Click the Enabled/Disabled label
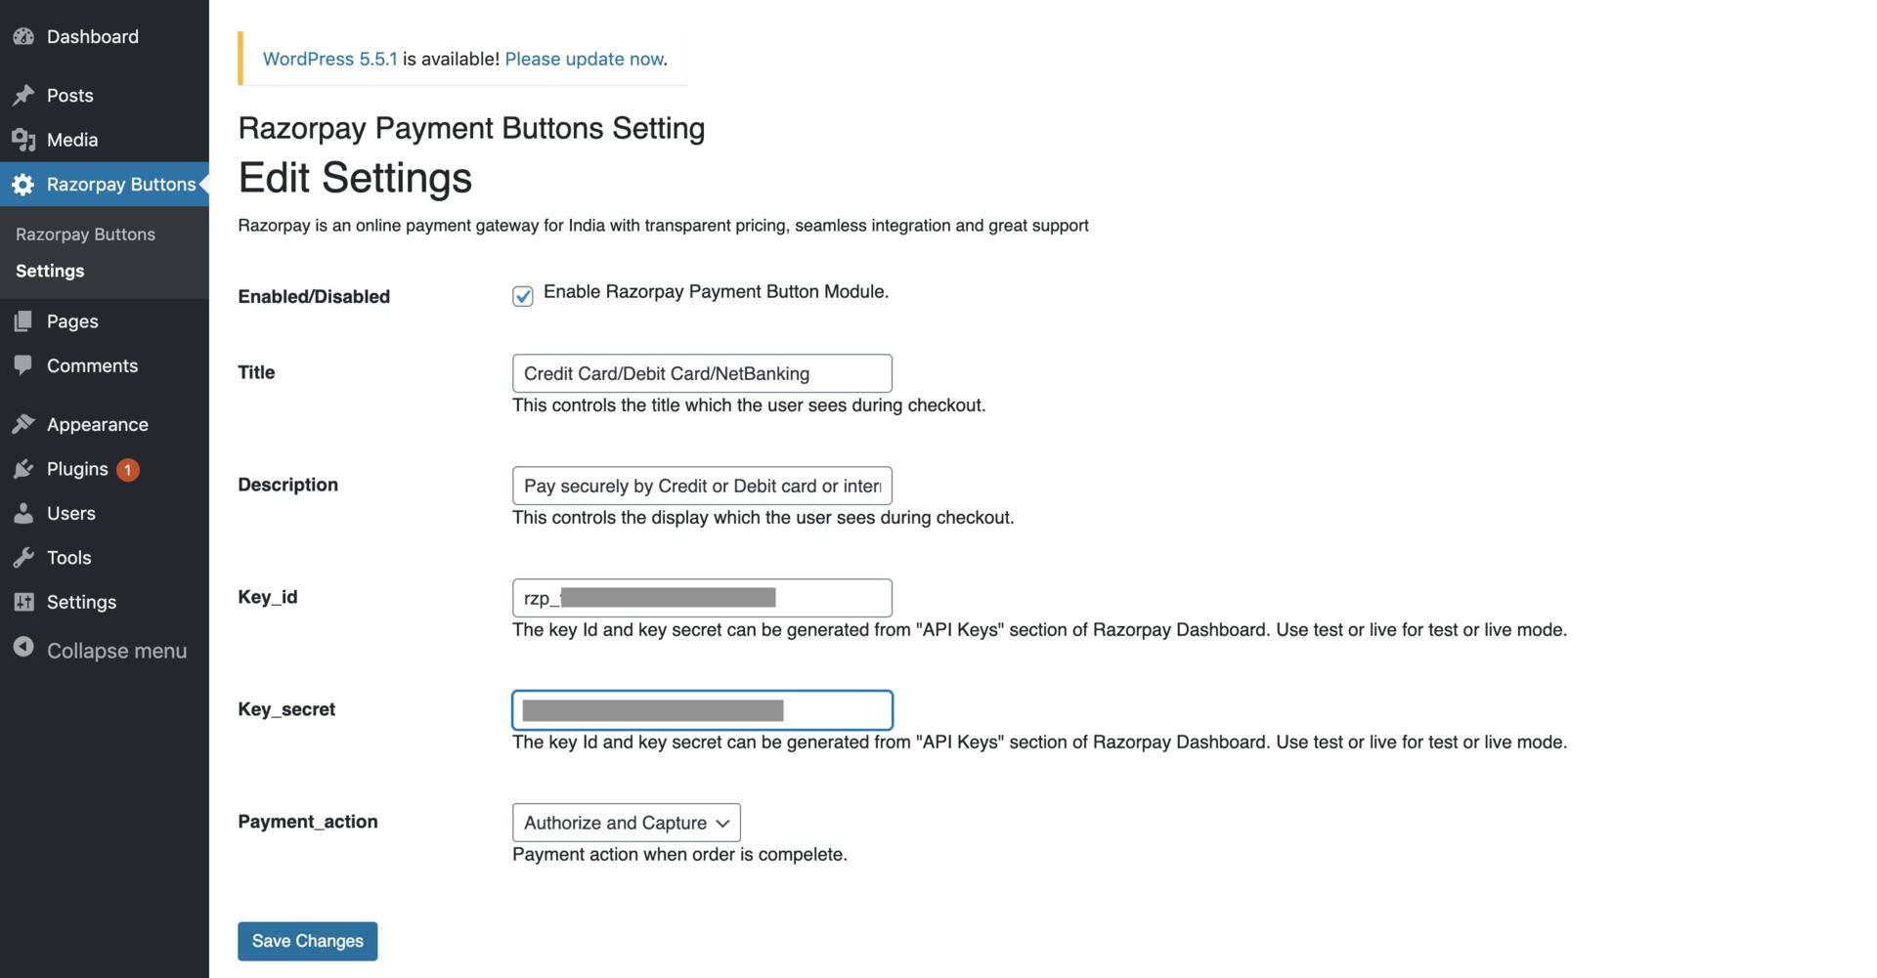Viewport: 1877px width, 978px height. click(x=314, y=296)
